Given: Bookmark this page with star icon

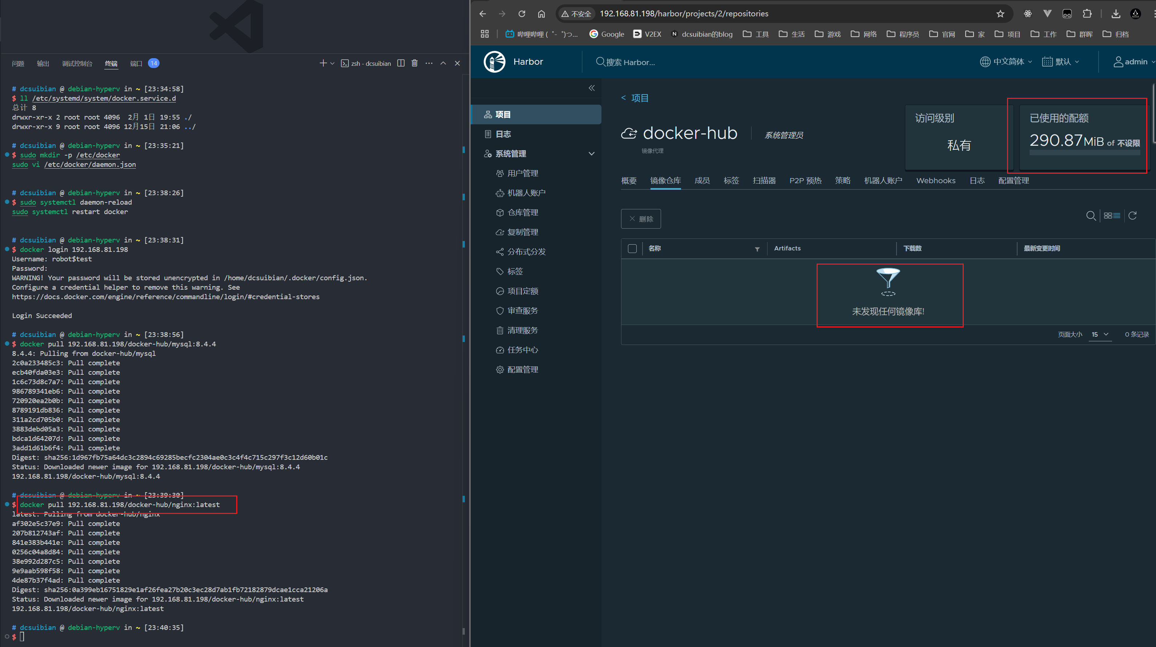Looking at the screenshot, I should point(1000,14).
